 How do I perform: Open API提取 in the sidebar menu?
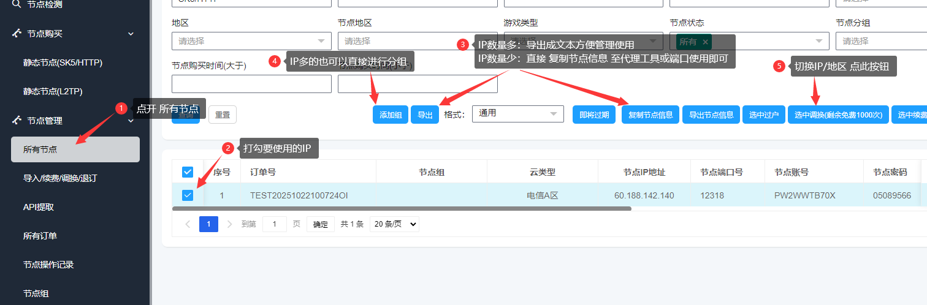click(39, 207)
